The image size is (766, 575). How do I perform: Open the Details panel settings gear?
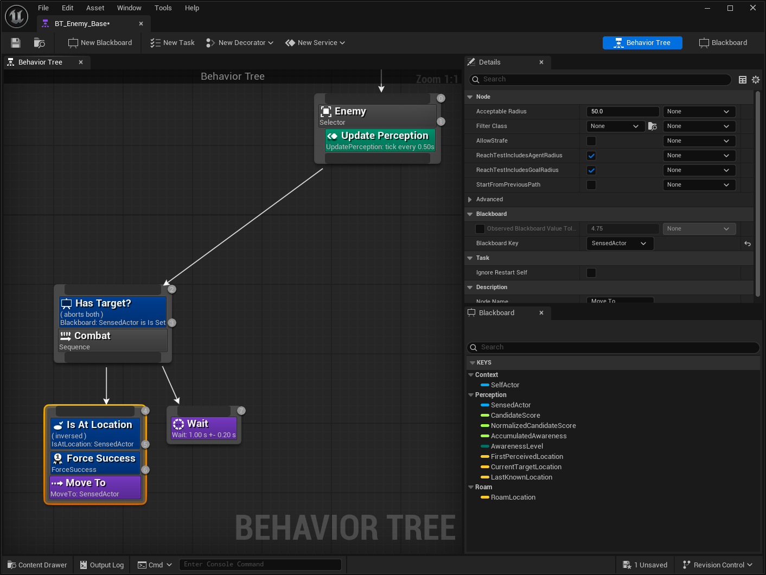(756, 79)
